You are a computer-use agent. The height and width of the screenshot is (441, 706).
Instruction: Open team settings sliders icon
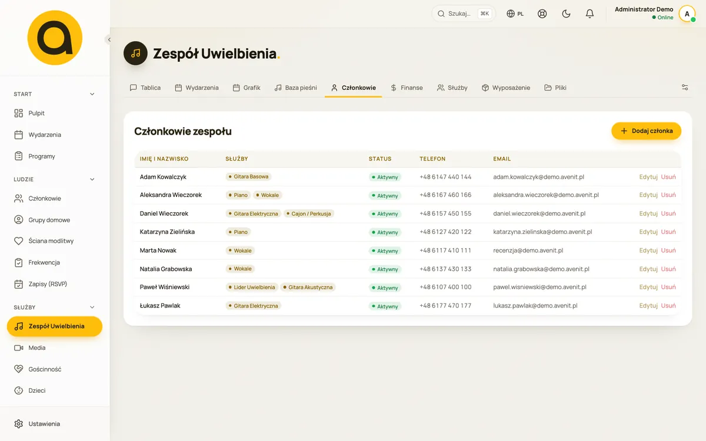(x=685, y=88)
